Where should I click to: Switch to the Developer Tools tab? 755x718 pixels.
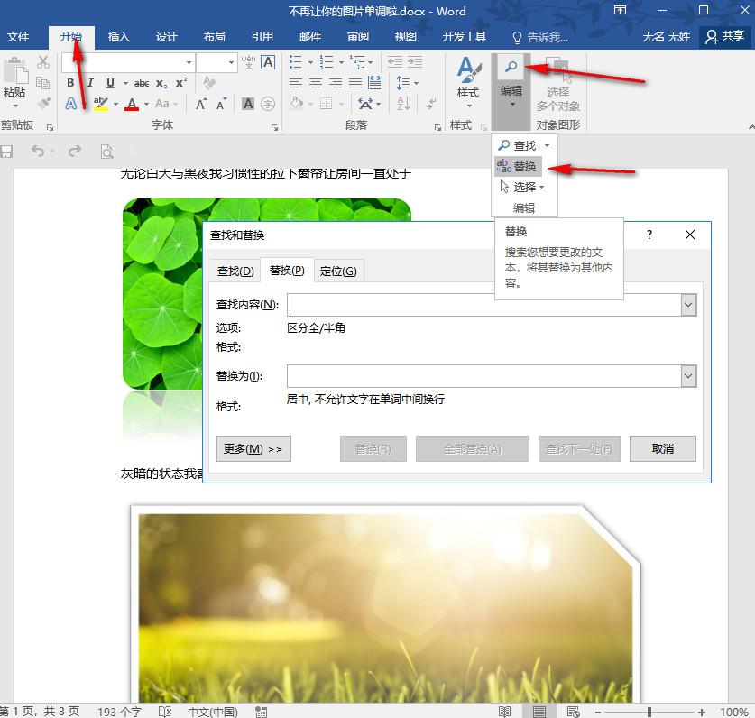click(465, 37)
